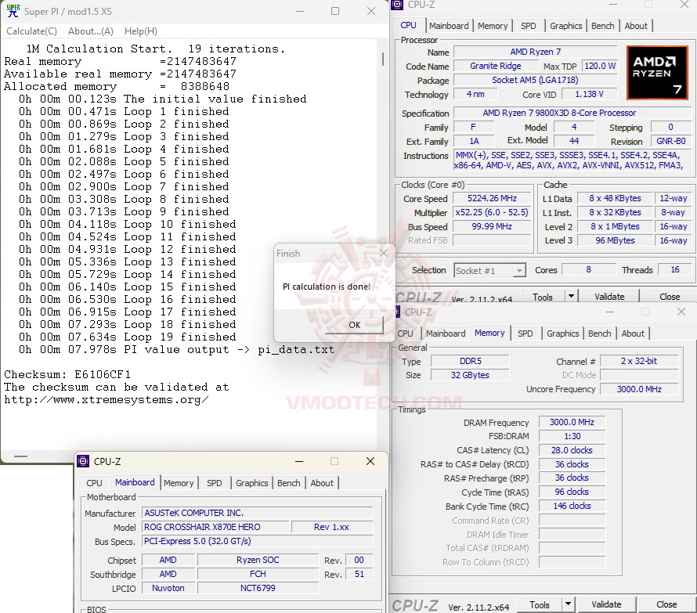The width and height of the screenshot is (697, 613).
Task: Select Bench tab in Memory CPU-Z window
Action: point(599,334)
